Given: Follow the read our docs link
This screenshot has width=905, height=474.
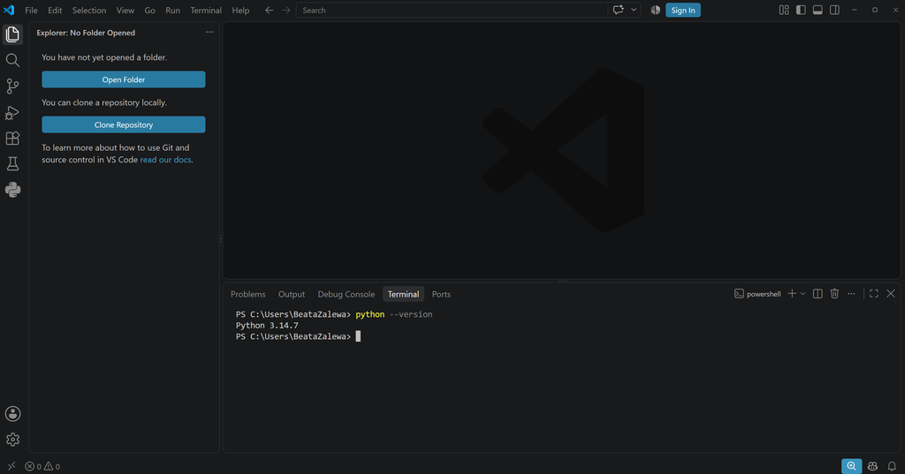Looking at the screenshot, I should pos(165,160).
